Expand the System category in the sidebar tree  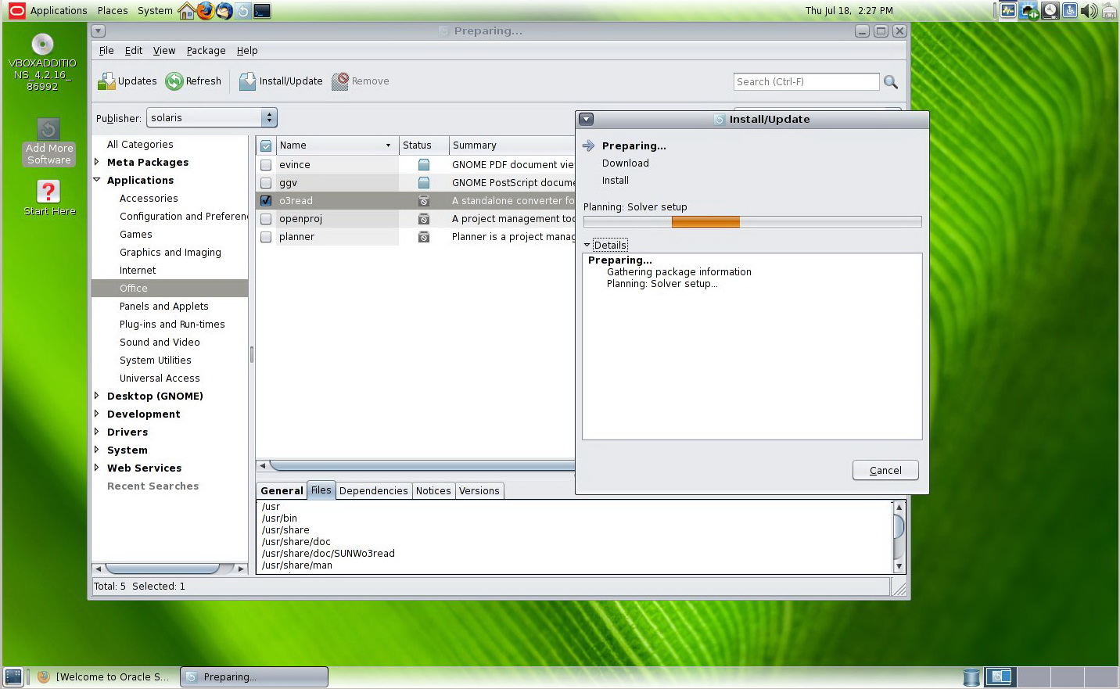click(x=97, y=450)
